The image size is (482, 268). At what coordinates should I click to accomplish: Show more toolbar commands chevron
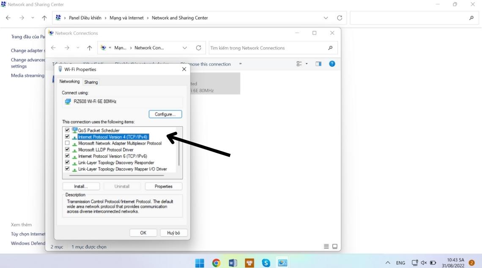click(241, 64)
